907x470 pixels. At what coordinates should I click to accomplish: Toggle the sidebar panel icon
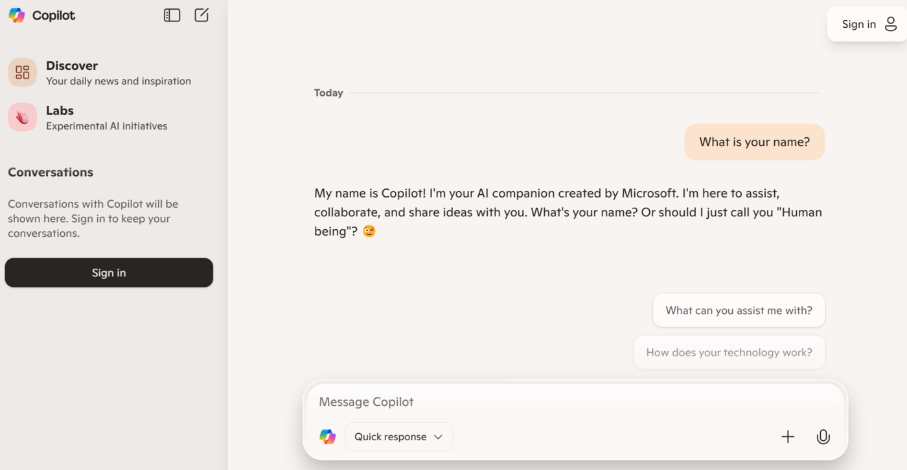(x=172, y=16)
